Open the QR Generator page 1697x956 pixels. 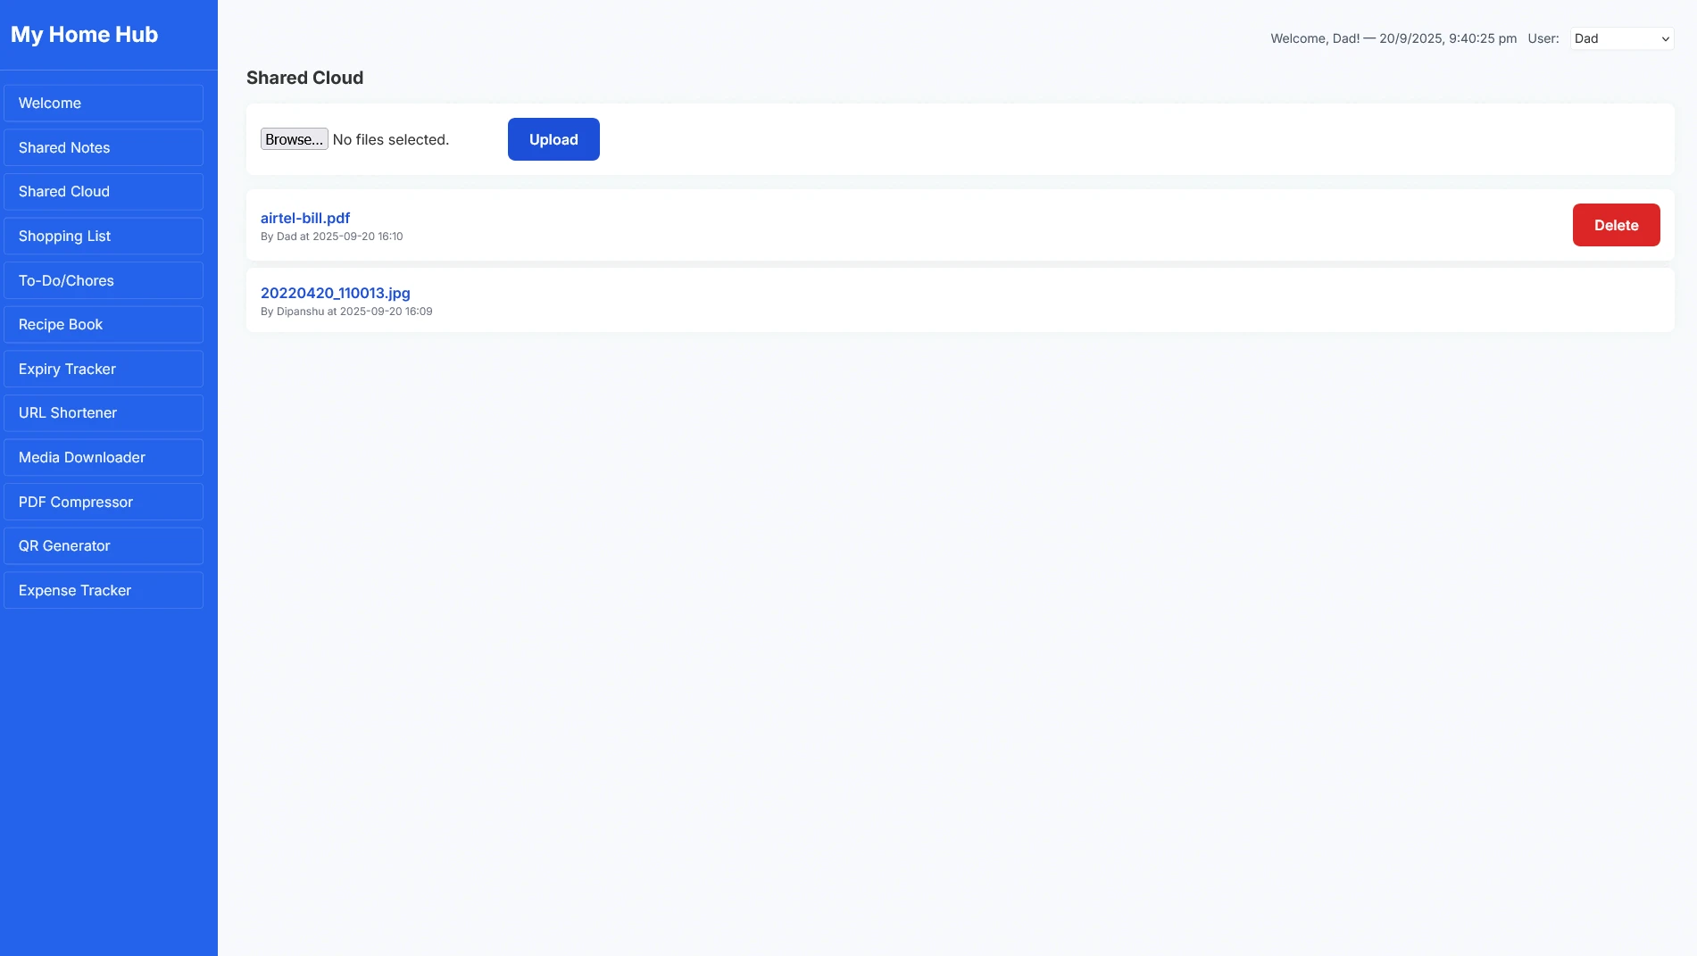point(104,546)
